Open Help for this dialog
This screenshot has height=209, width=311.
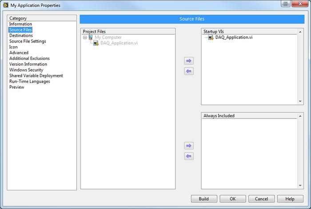tap(290, 199)
